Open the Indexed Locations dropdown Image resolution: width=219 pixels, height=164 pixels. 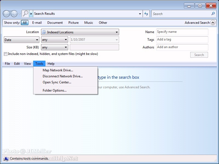80,32
